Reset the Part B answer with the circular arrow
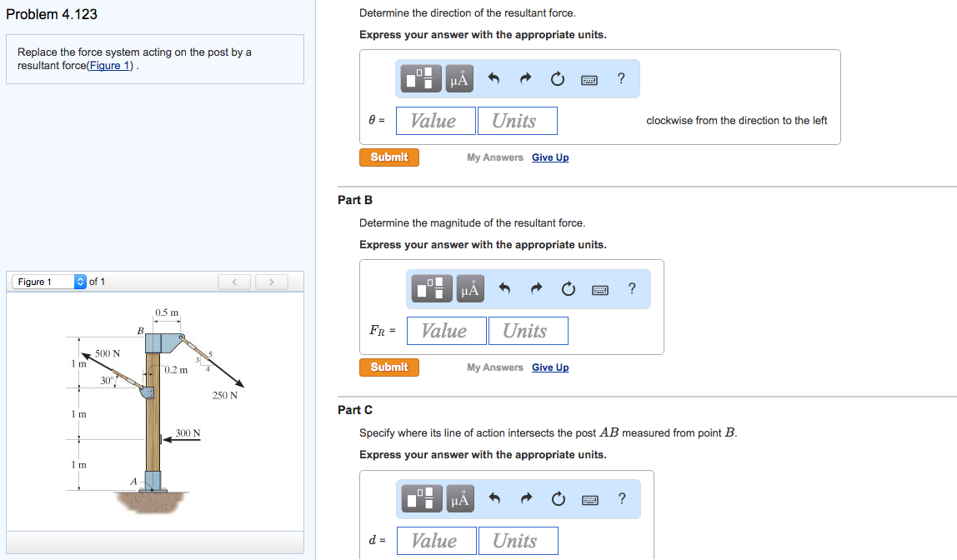This screenshot has width=957, height=560. 567,288
